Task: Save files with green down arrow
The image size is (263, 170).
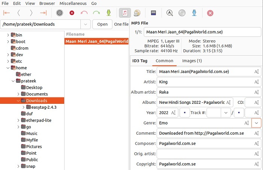Action: coord(109,13)
